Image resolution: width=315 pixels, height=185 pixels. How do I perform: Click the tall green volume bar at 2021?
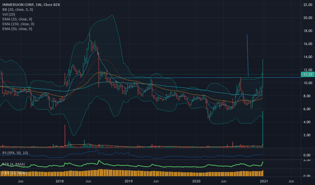point(263,129)
